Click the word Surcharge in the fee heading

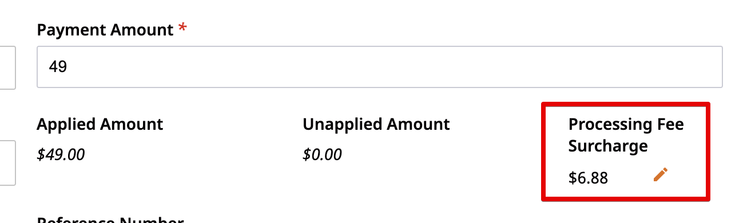[608, 146]
